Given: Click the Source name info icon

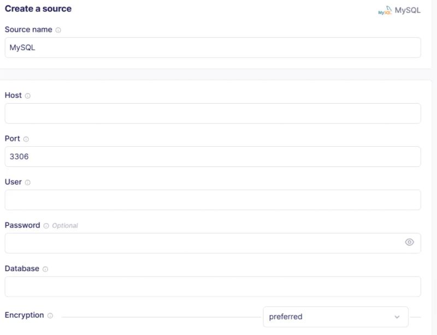Looking at the screenshot, I should (x=58, y=30).
